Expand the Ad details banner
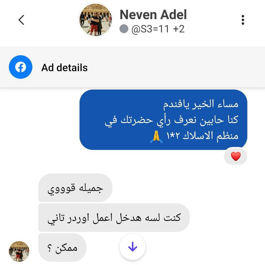This screenshot has width=265, height=265. [x=132, y=67]
